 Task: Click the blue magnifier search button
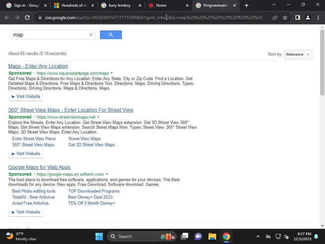pyautogui.click(x=111, y=35)
